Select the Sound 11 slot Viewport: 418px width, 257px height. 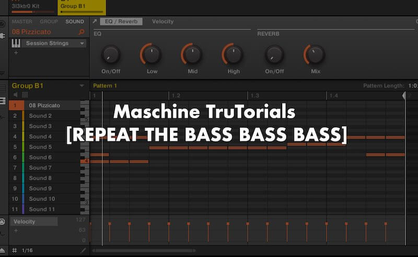[x=44, y=209]
